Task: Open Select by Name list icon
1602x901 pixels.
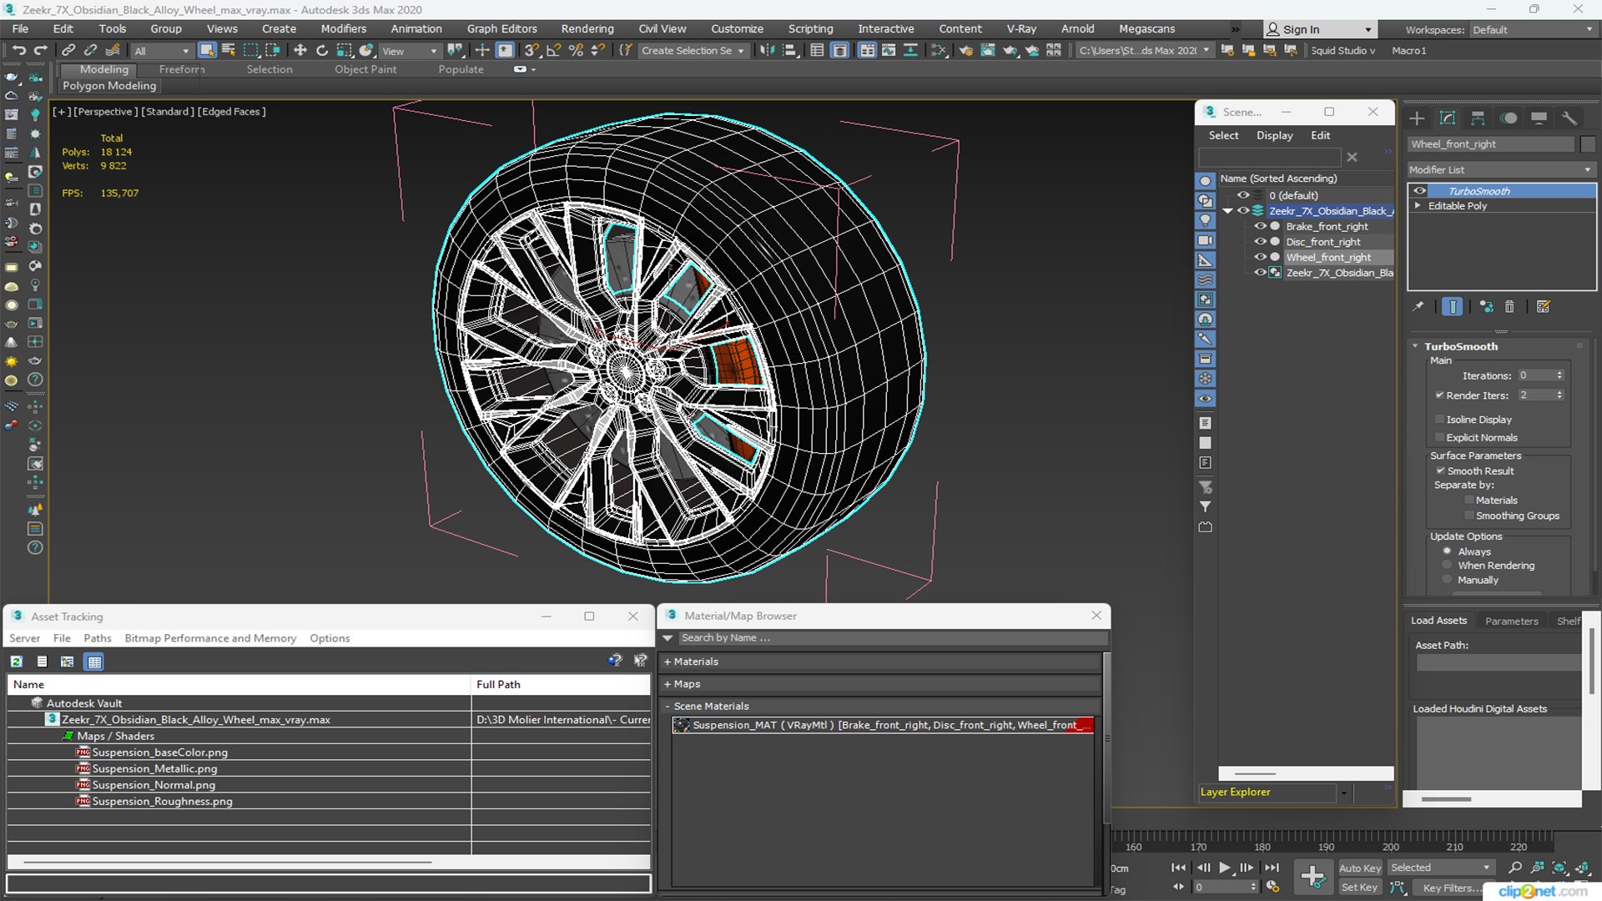Action: point(229,51)
